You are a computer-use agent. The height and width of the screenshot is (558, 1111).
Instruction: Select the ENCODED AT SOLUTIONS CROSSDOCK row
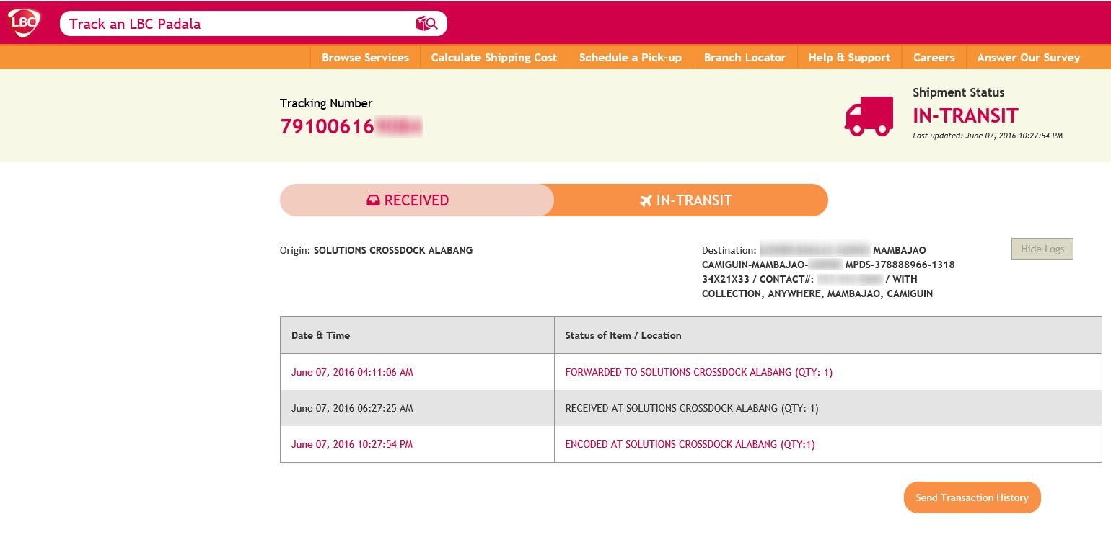pyautogui.click(x=689, y=444)
